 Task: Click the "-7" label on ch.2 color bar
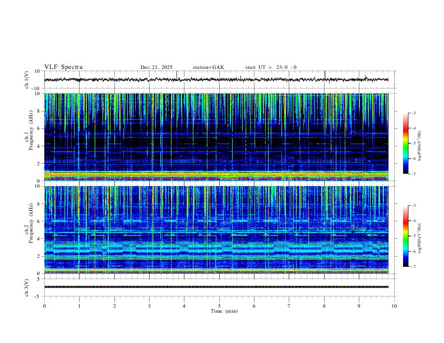point(413,267)
